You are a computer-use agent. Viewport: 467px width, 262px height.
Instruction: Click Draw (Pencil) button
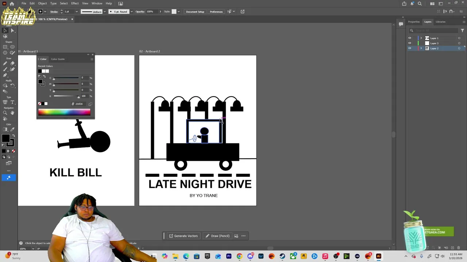point(217,236)
